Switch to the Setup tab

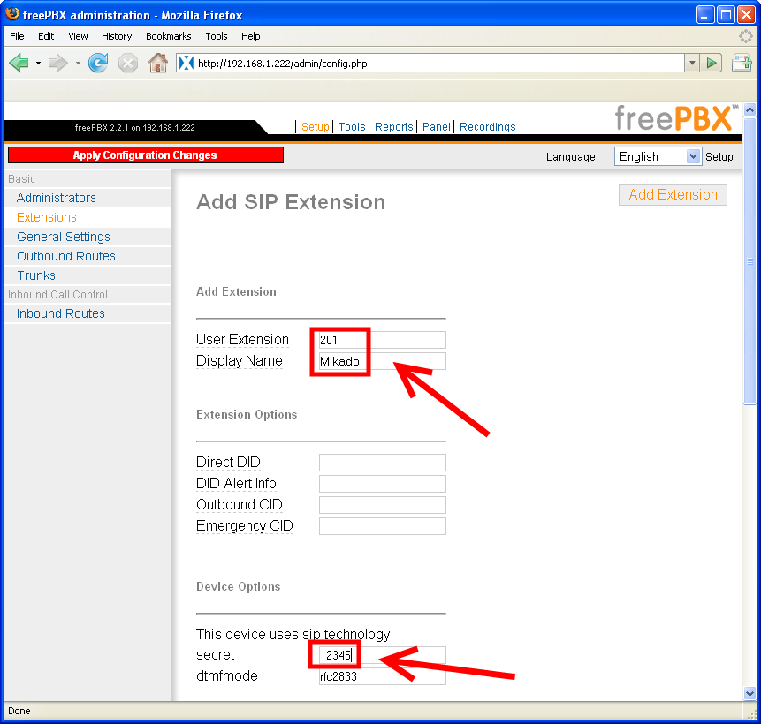[x=316, y=126]
